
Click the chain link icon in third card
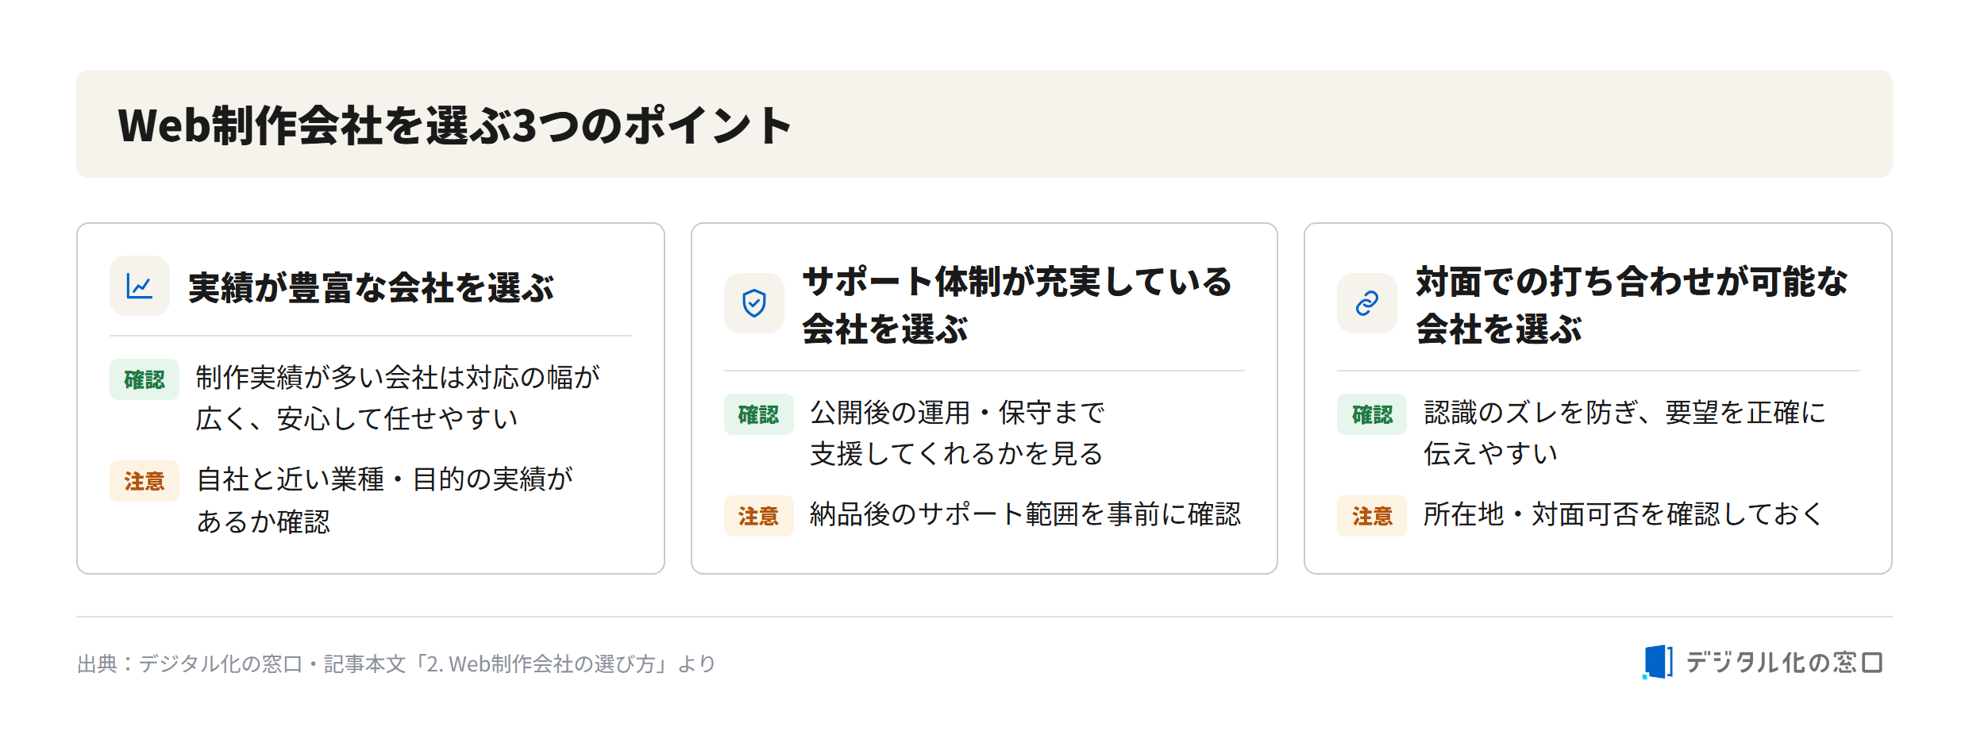(1366, 303)
